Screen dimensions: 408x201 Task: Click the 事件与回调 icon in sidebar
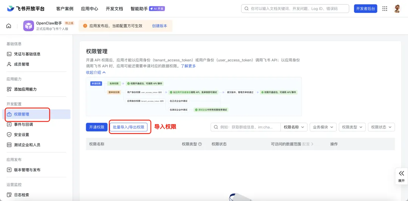[9, 125]
